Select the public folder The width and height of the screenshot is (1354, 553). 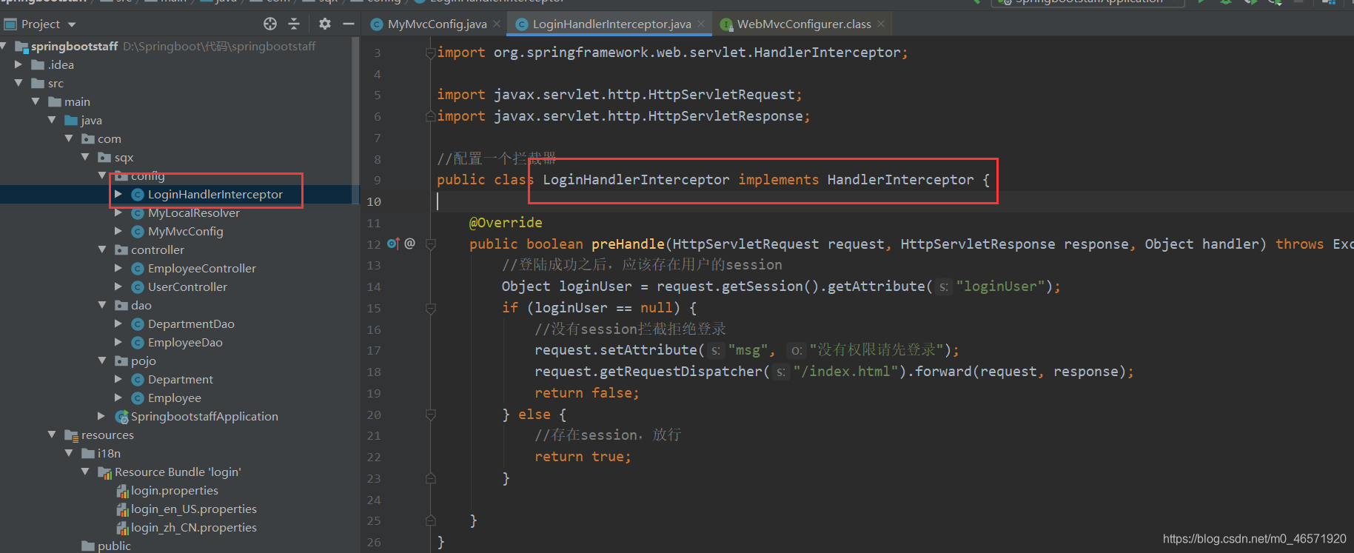tap(114, 546)
